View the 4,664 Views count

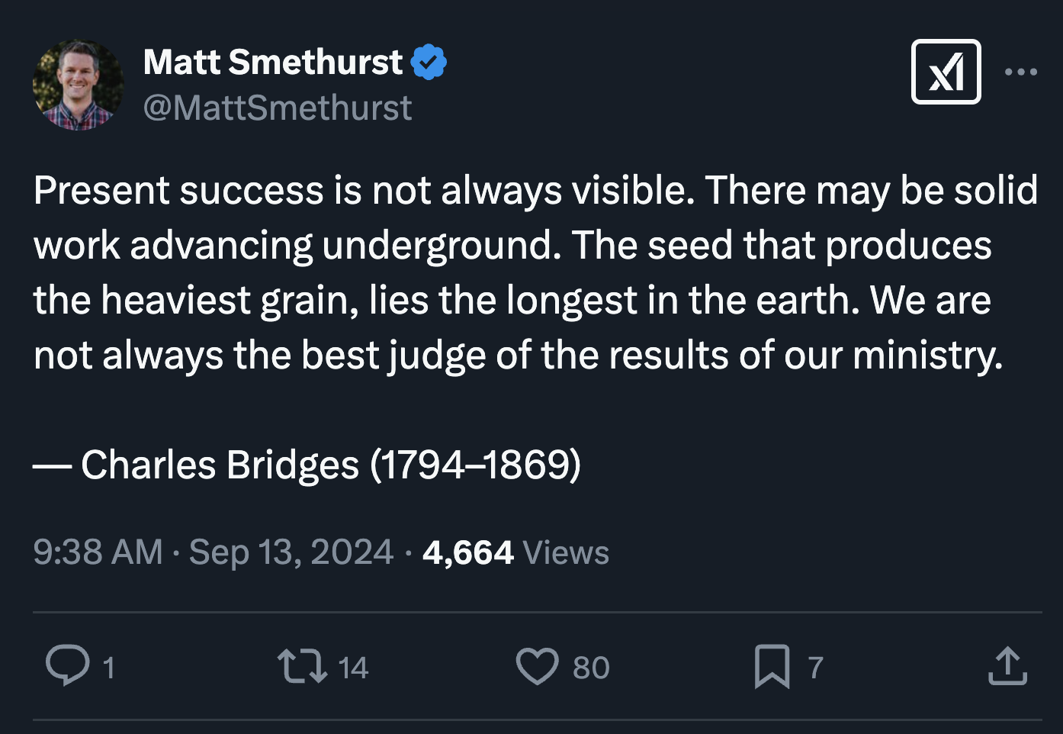(x=515, y=552)
